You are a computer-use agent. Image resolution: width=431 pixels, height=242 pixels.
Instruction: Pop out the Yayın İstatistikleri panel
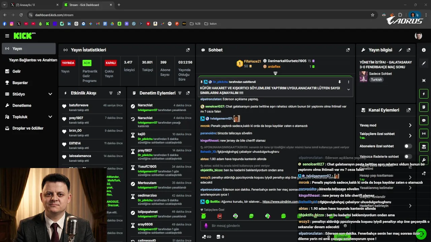point(188,50)
